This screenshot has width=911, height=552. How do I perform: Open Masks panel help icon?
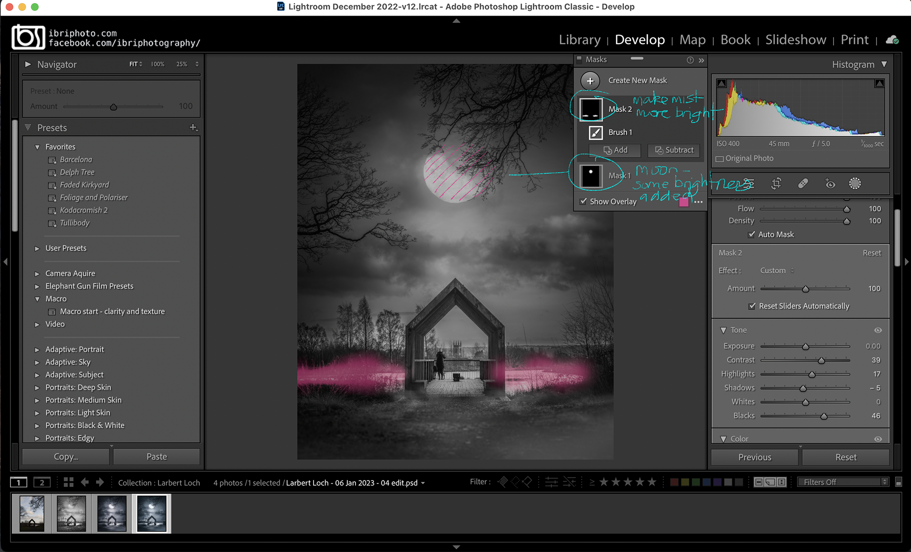(x=690, y=60)
